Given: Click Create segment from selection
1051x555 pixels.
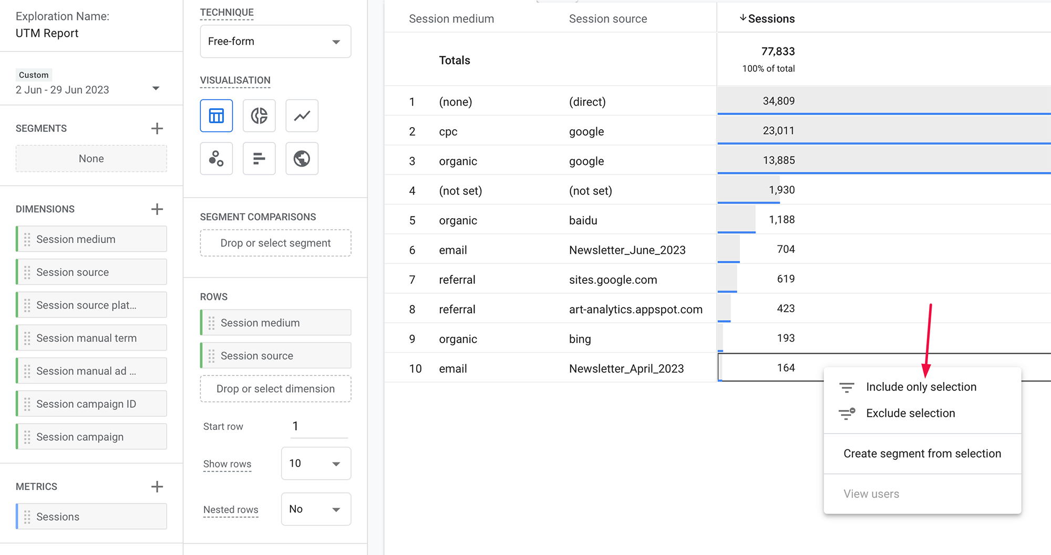Looking at the screenshot, I should pyautogui.click(x=922, y=453).
